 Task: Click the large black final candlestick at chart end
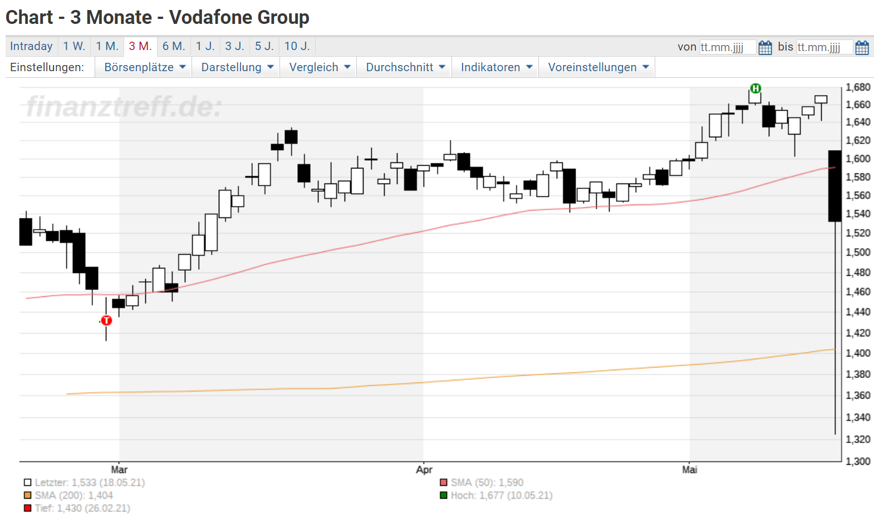pyautogui.click(x=834, y=186)
